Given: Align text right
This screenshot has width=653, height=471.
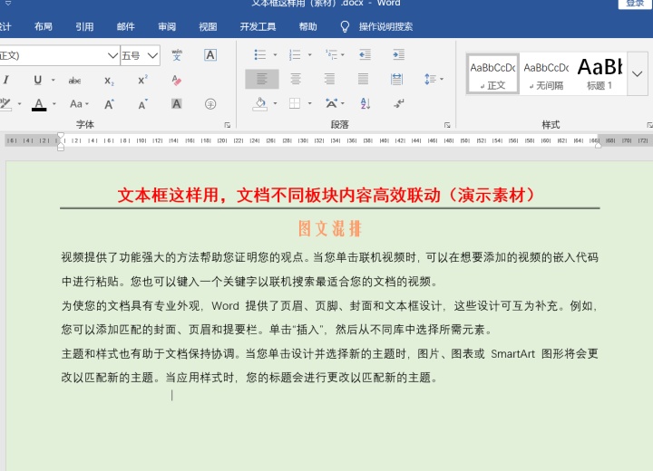Looking at the screenshot, I should pos(329,79).
